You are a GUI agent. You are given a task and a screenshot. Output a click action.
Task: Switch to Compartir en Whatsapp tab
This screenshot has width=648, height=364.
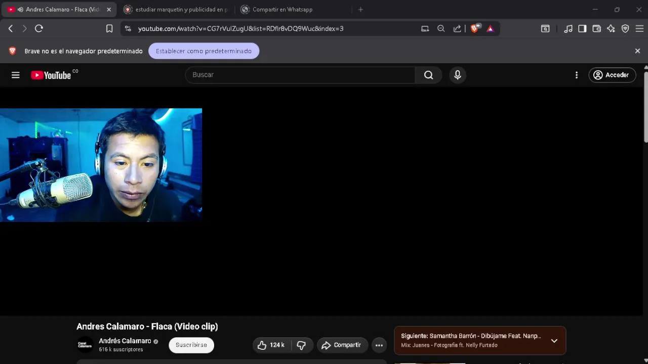(x=294, y=10)
